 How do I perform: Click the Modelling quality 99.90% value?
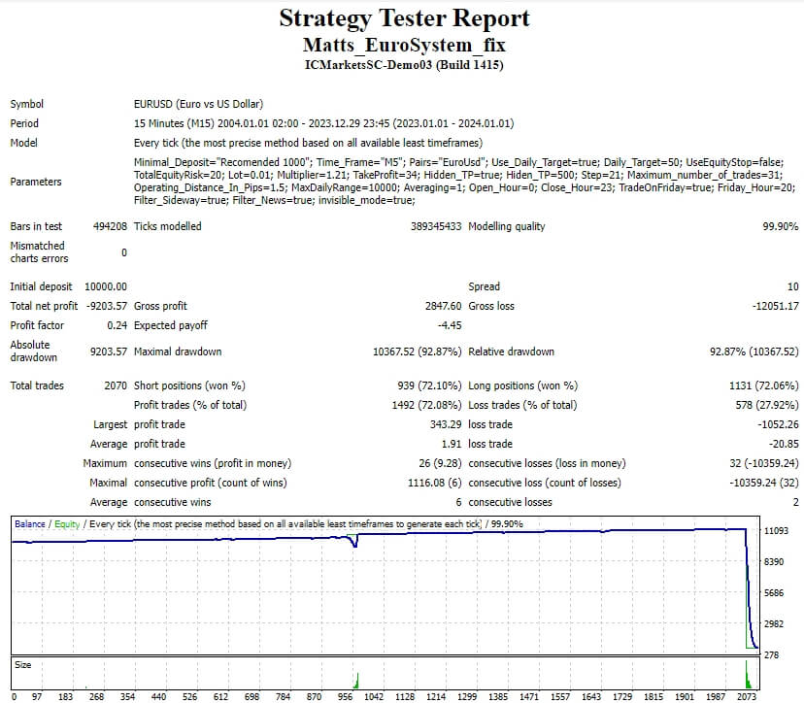[781, 226]
